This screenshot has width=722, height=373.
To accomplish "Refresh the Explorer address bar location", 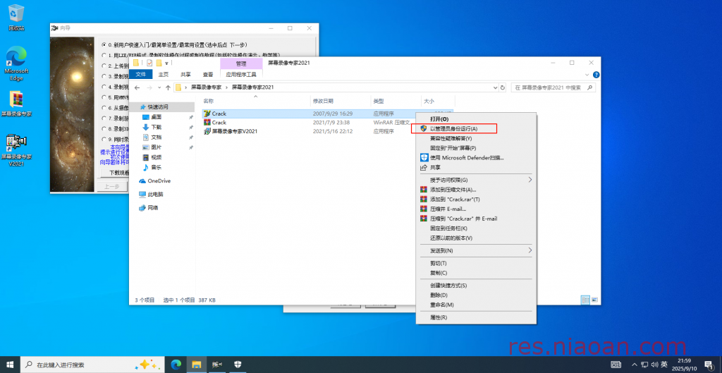I will [502, 87].
